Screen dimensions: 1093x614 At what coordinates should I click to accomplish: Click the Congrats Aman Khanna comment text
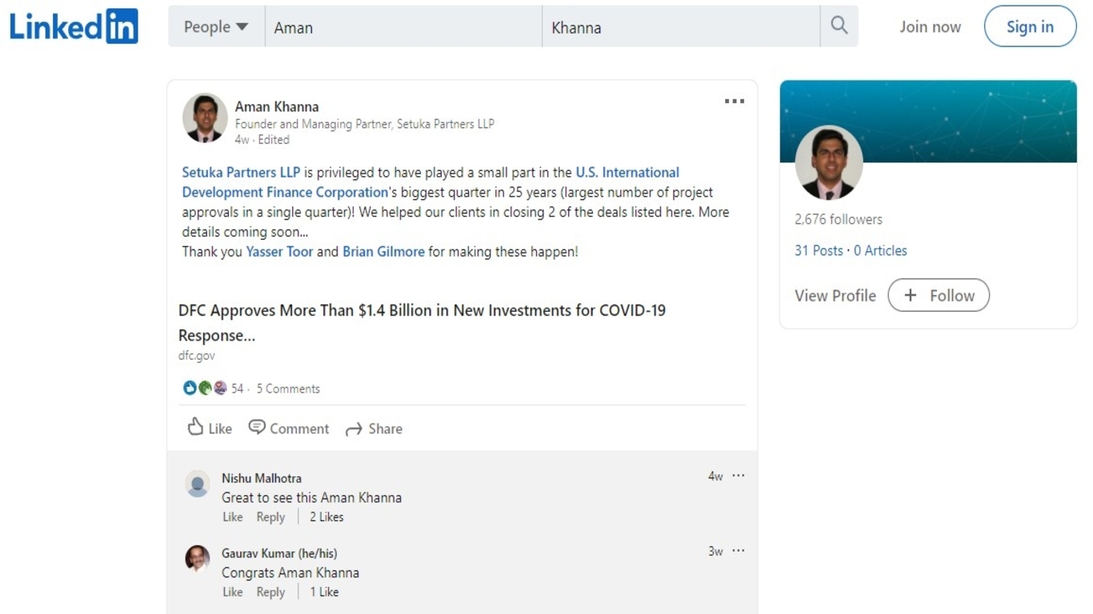pyautogui.click(x=290, y=572)
